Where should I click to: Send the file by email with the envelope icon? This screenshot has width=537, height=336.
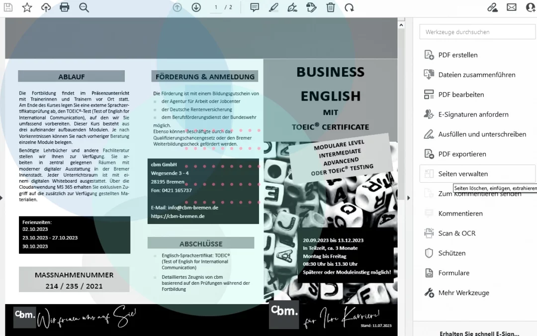click(511, 7)
